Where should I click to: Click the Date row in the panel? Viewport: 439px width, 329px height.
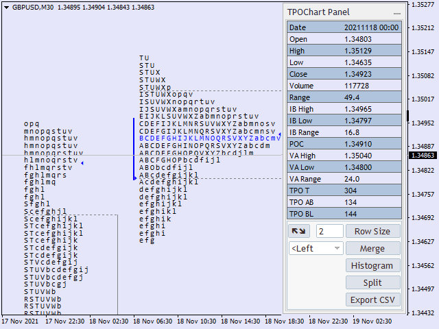point(344,27)
